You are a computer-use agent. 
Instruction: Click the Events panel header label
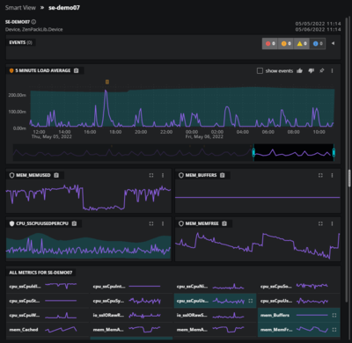coord(20,42)
